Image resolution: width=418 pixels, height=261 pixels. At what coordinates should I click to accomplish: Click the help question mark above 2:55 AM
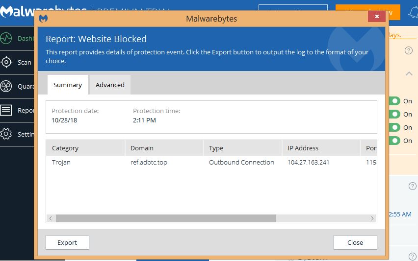[413, 186]
